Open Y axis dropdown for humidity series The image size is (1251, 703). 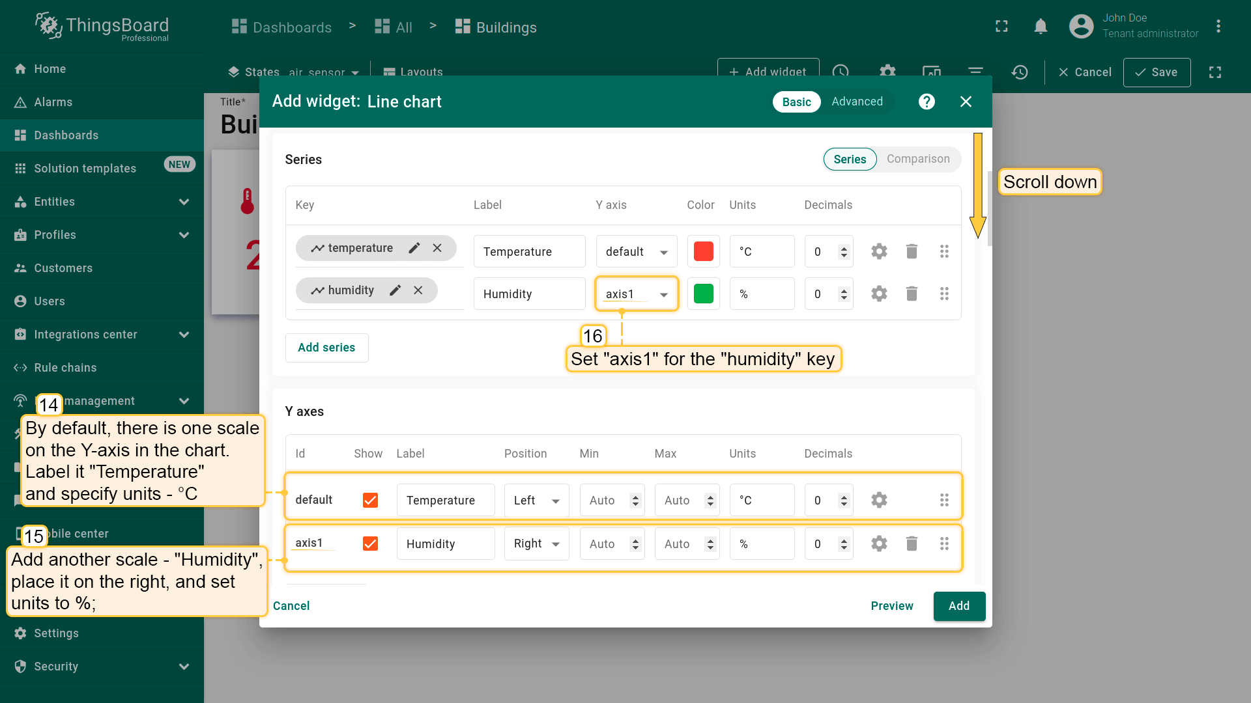[637, 294]
